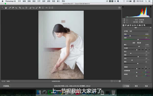The width and height of the screenshot is (153, 96).
Task: Select the Red Eye Removal tool
Action: coord(34,8)
